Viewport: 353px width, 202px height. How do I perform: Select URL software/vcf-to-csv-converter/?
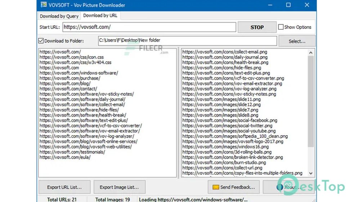coord(91,126)
